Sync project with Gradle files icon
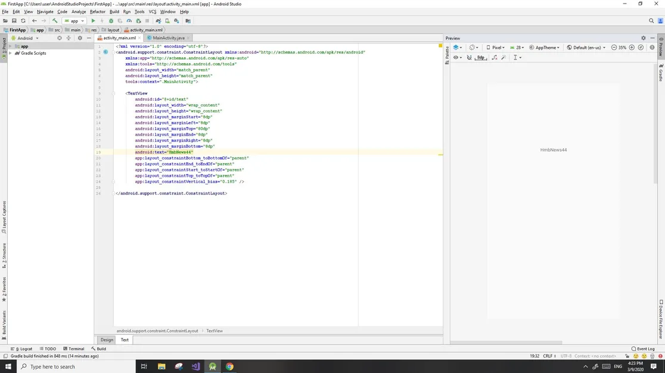The height and width of the screenshot is (373, 665). coord(158,21)
